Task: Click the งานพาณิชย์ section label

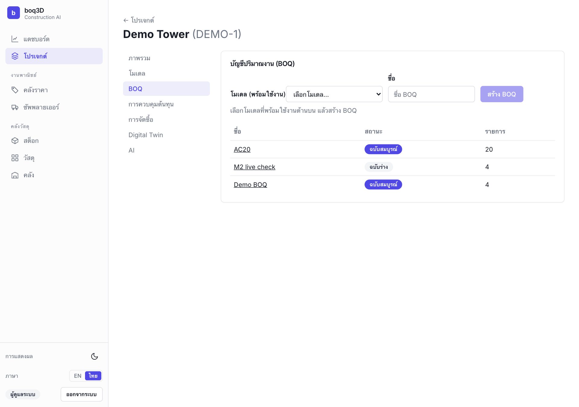Action: (24, 75)
